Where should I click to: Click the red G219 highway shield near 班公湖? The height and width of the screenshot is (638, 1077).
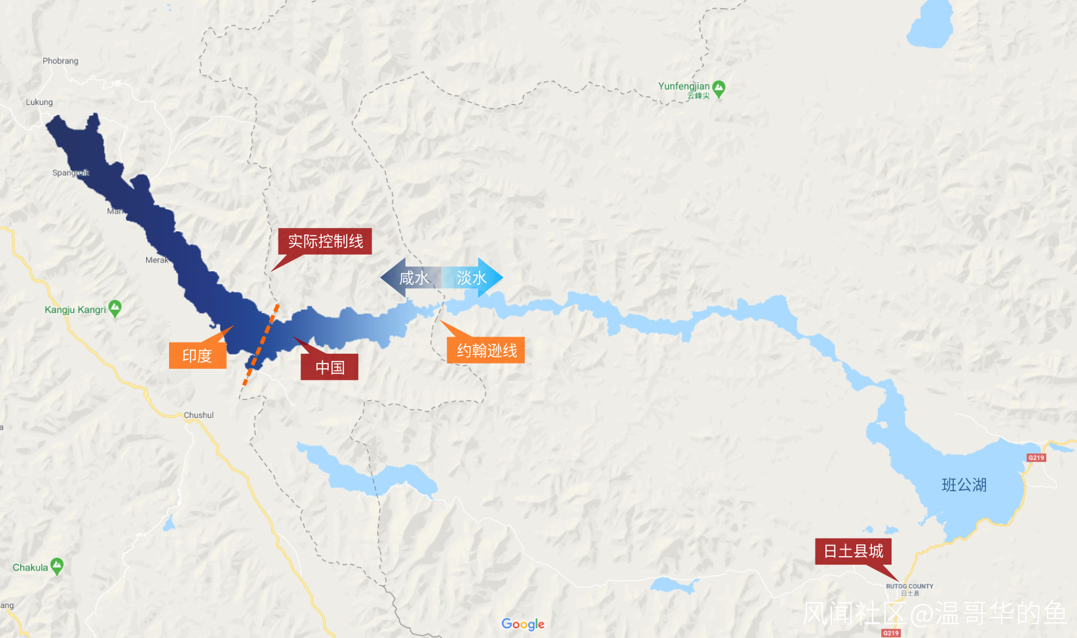1036,458
